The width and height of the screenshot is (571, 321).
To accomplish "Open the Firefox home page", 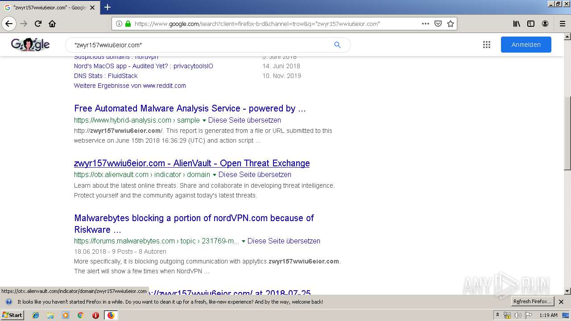I will tap(52, 24).
